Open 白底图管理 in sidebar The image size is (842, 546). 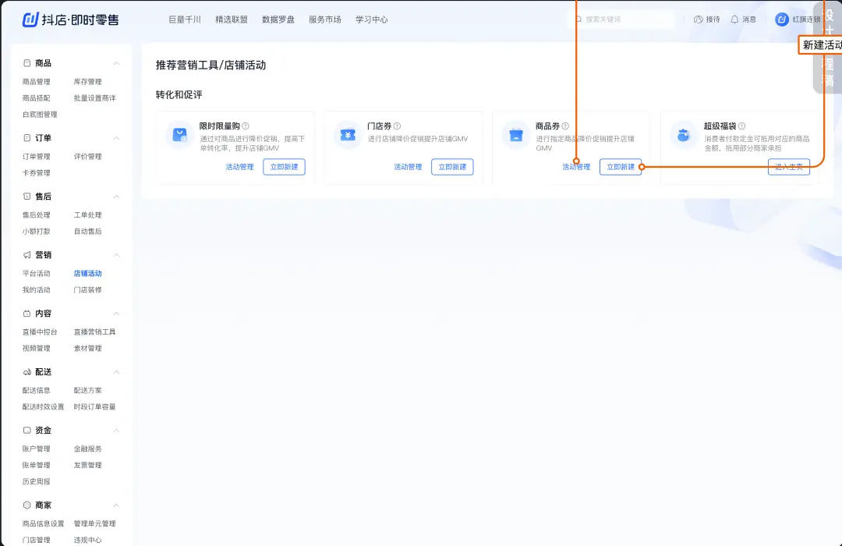point(40,115)
